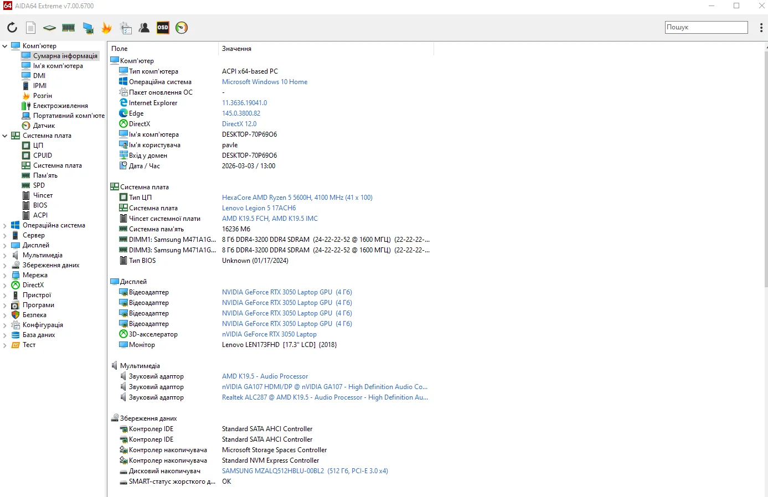Select the ACPI tree item
Screen dimensions: 768x497
pos(40,215)
